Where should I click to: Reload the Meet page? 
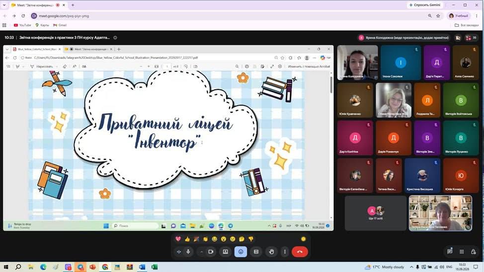click(23, 16)
